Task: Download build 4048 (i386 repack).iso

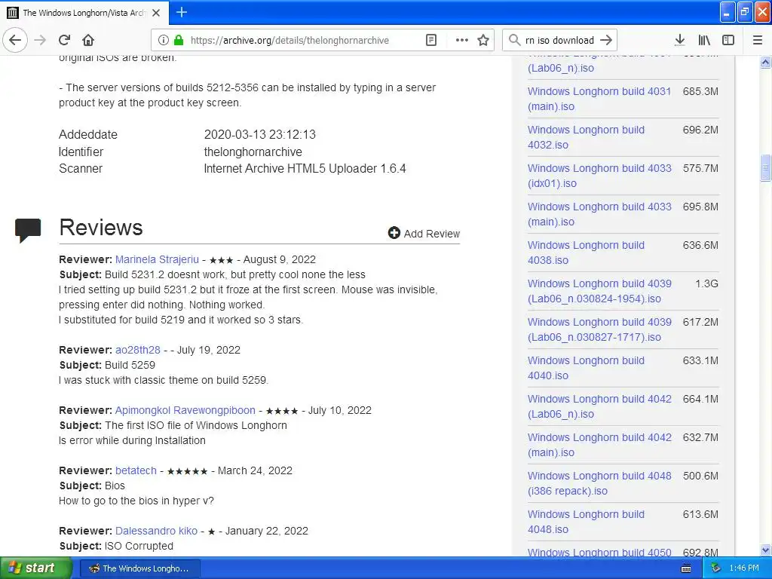Action: [599, 483]
